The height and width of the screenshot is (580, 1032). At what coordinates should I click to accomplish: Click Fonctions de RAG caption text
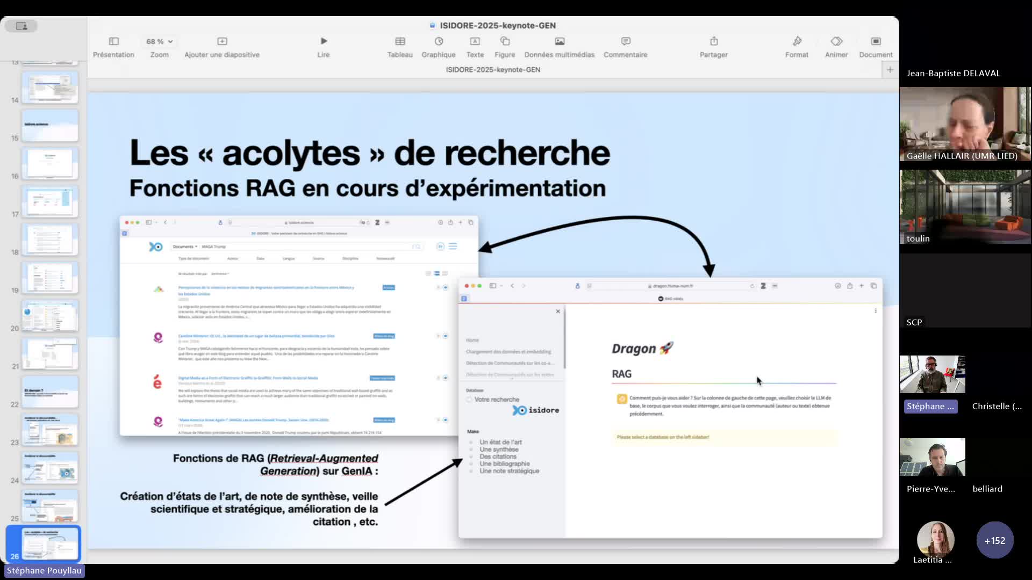pos(276,465)
